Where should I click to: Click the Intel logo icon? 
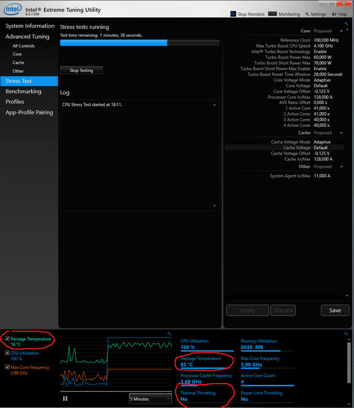click(x=12, y=10)
